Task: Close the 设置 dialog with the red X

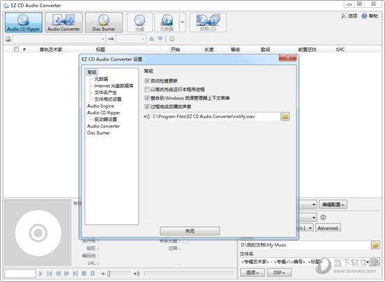Action: 288,58
